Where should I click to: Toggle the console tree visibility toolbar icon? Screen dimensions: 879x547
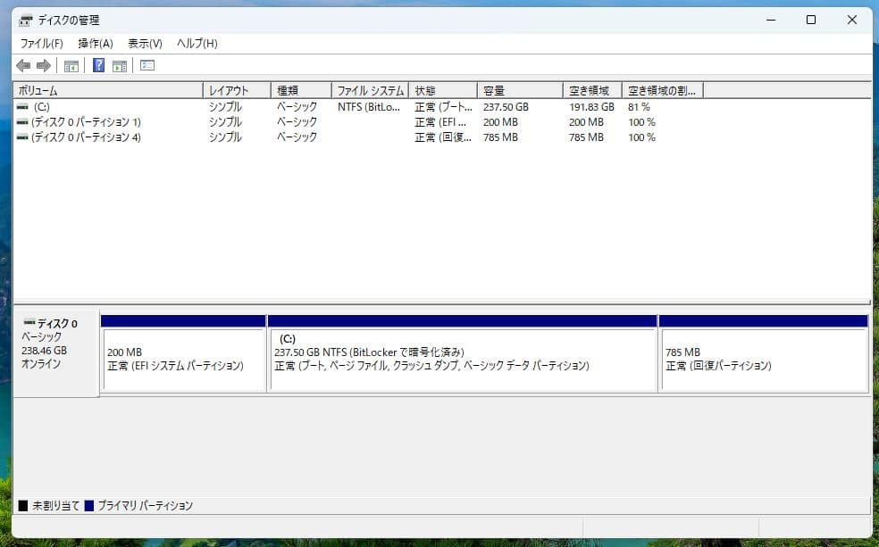click(71, 64)
